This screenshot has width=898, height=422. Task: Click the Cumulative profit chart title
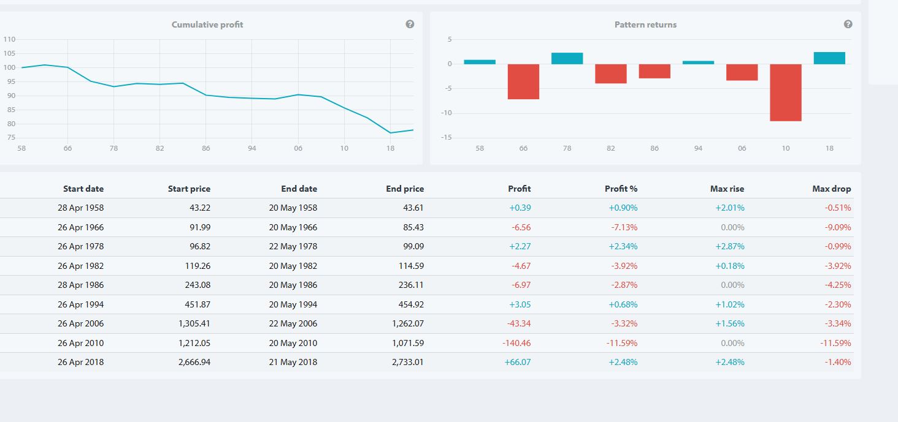pos(207,24)
